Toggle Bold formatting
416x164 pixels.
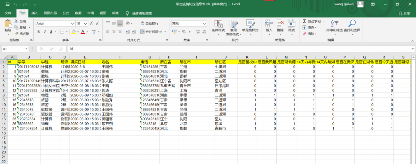(x=39, y=32)
